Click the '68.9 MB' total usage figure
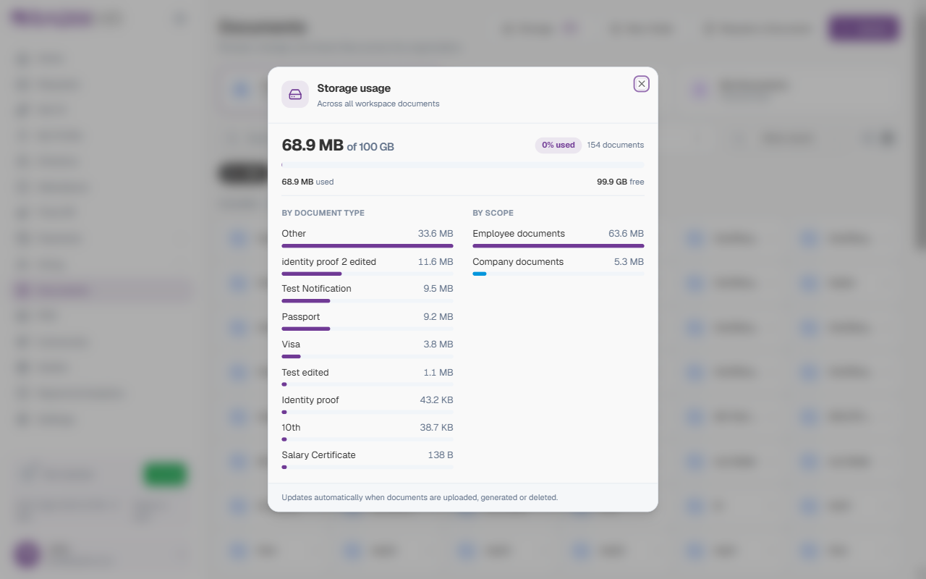This screenshot has width=926, height=579. [313, 145]
